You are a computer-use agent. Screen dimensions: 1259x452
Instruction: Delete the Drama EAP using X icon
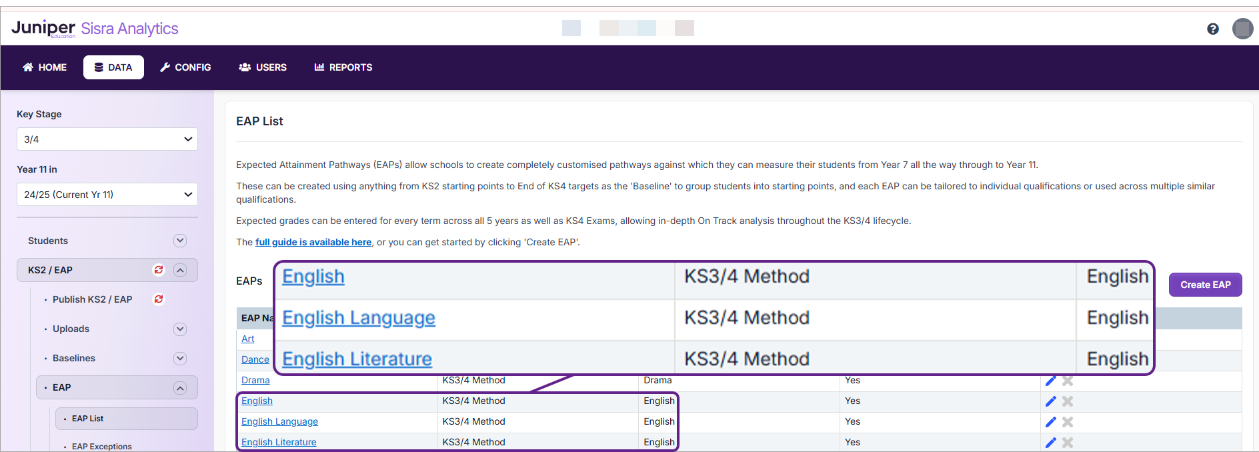(x=1068, y=381)
